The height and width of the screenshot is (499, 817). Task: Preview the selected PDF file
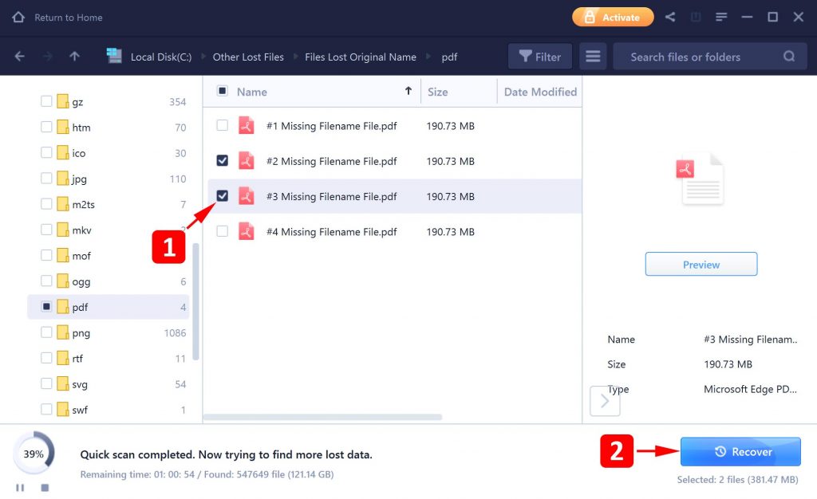(x=701, y=264)
